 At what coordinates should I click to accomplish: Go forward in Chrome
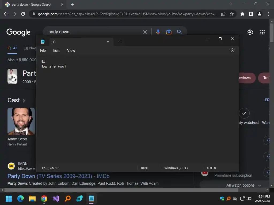click(x=14, y=14)
